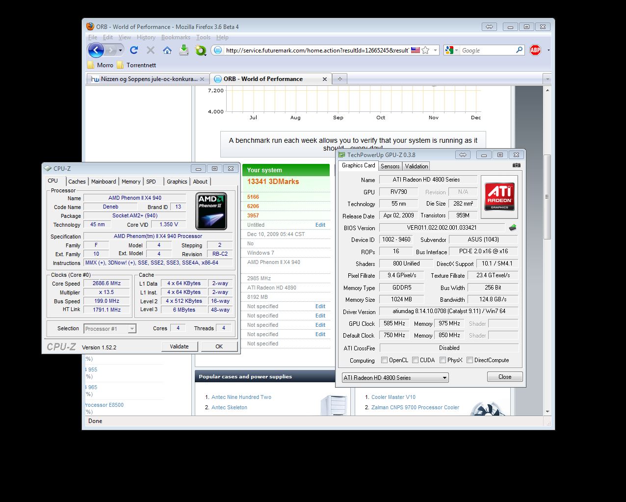Screen dimensions: 626x502
Task: Open the CPU-Z About tab
Action: (200, 182)
